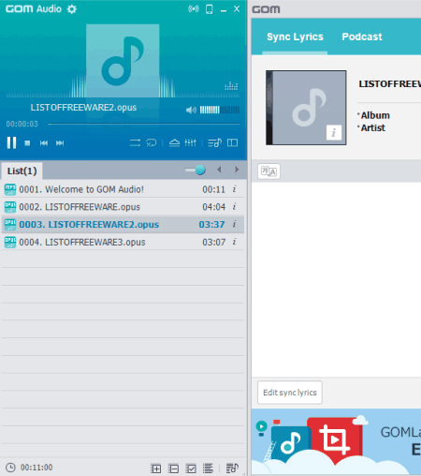Pause the current playback

(11, 142)
